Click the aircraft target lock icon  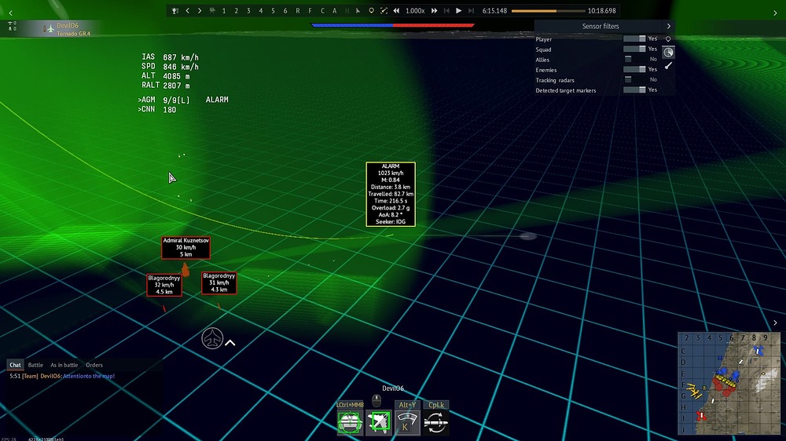point(379,423)
